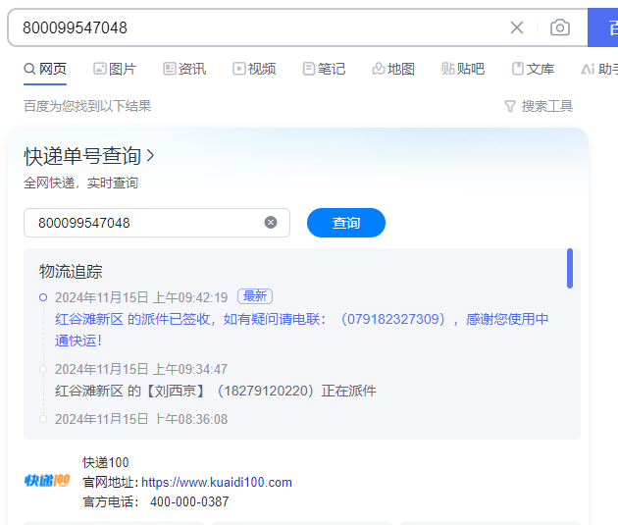Click the blue Baidu search button
The image size is (618, 525).
(x=602, y=27)
